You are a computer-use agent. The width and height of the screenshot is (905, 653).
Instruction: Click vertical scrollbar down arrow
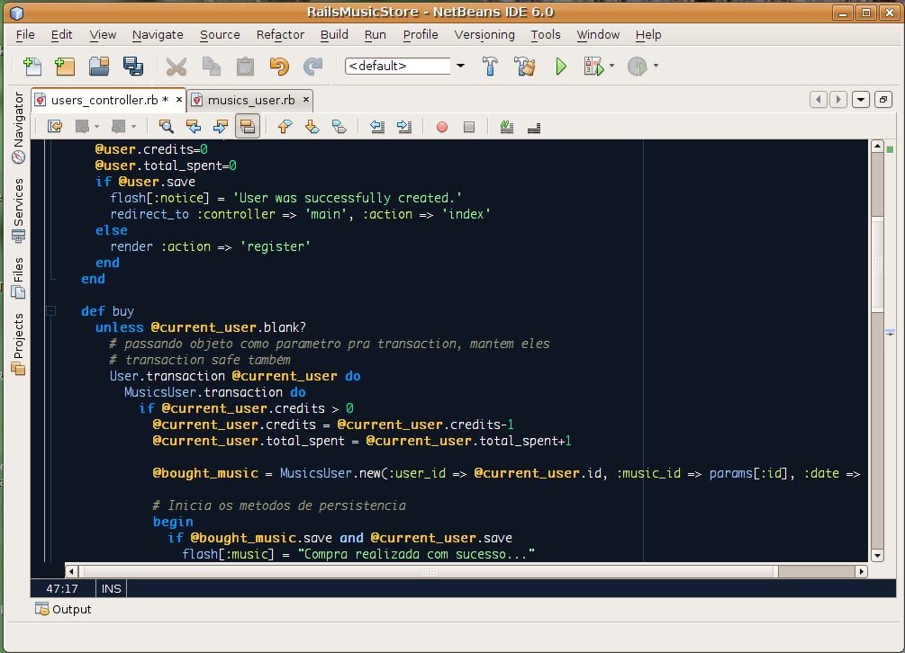pyautogui.click(x=877, y=556)
